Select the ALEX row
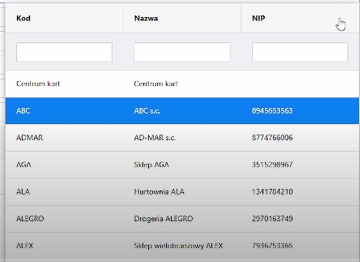 182,246
